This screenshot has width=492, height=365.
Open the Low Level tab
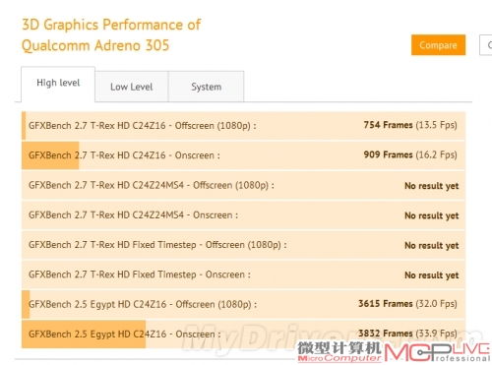click(x=132, y=87)
